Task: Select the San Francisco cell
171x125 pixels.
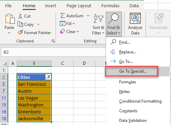Action: [34, 84]
